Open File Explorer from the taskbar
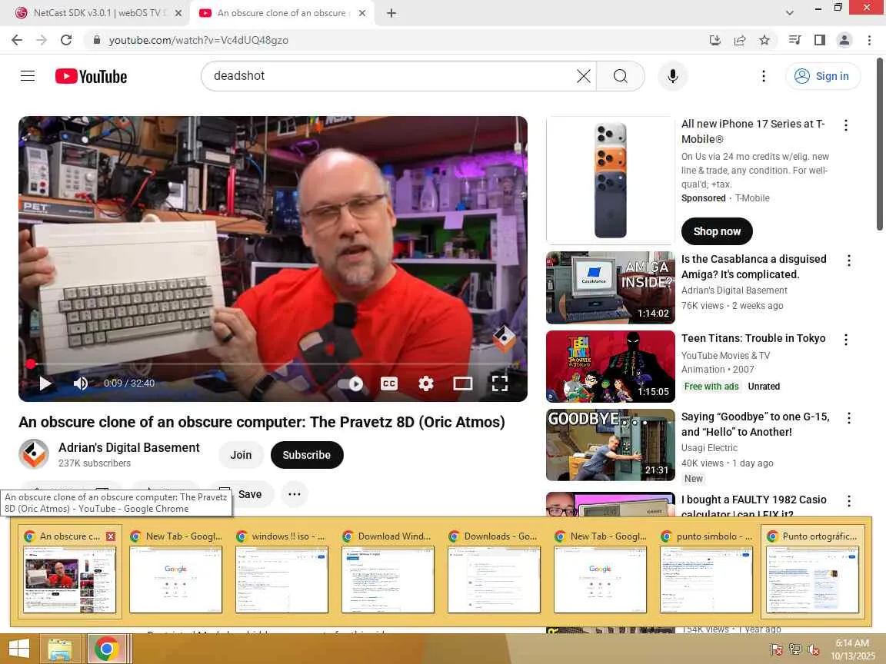Screen dimensions: 886x664 tap(60, 649)
